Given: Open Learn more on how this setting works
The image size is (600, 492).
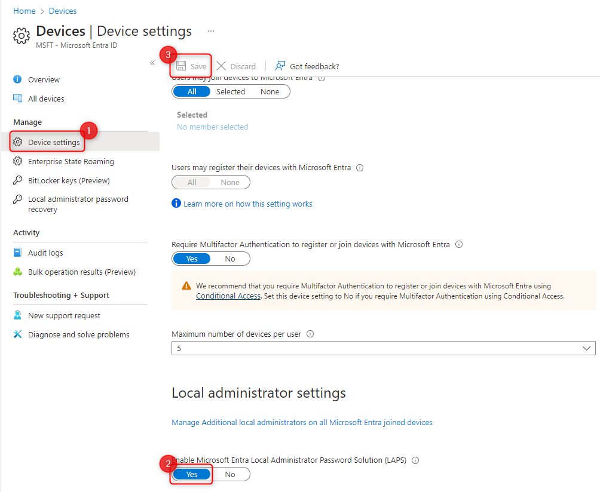Looking at the screenshot, I should tap(247, 204).
